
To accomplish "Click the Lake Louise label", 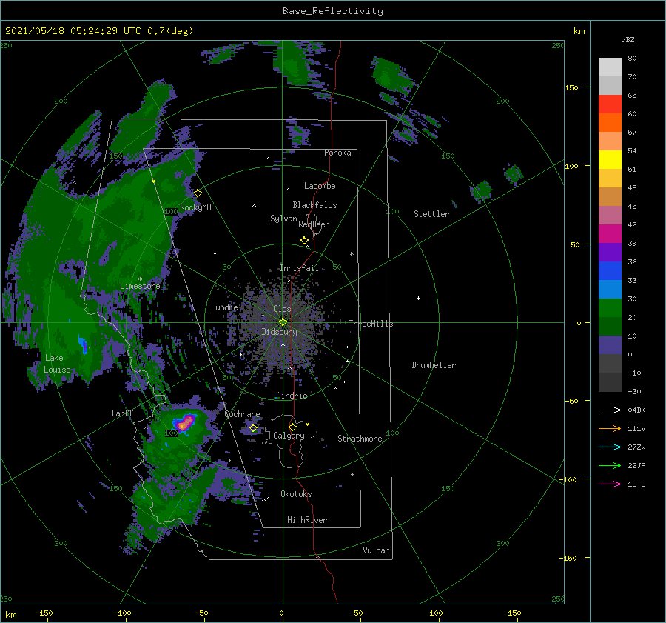I will coord(57,364).
